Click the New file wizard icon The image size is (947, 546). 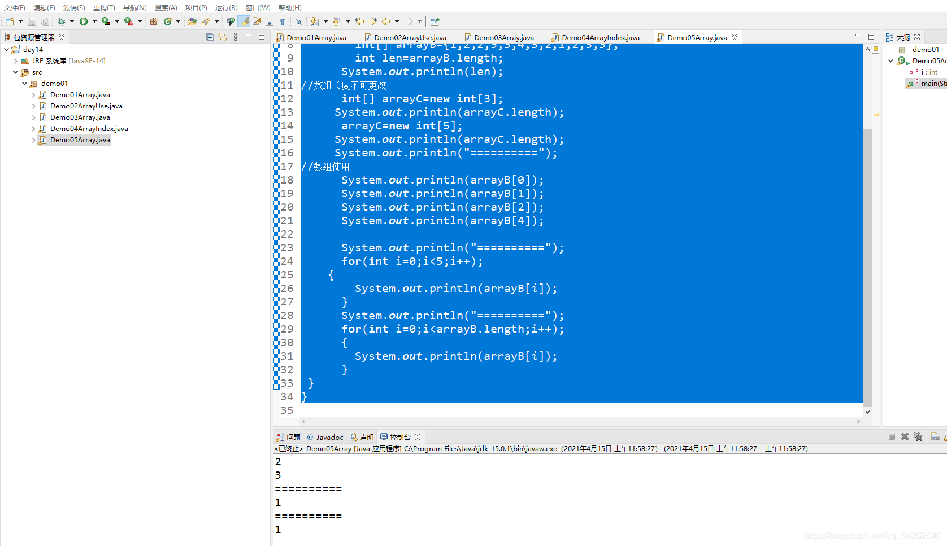pos(10,21)
